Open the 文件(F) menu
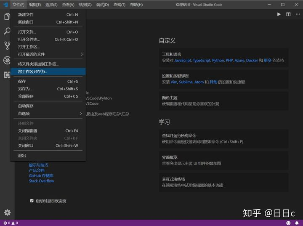The width and height of the screenshot is (303, 226). [19, 5]
